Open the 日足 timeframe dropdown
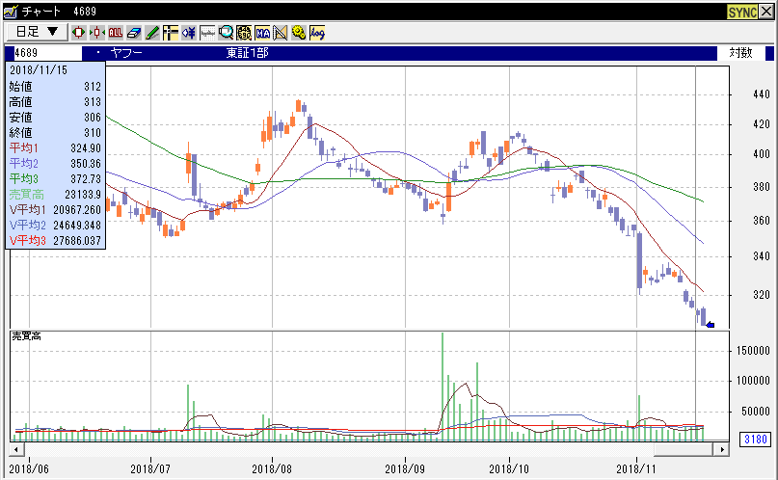The width and height of the screenshot is (778, 480). (x=38, y=32)
